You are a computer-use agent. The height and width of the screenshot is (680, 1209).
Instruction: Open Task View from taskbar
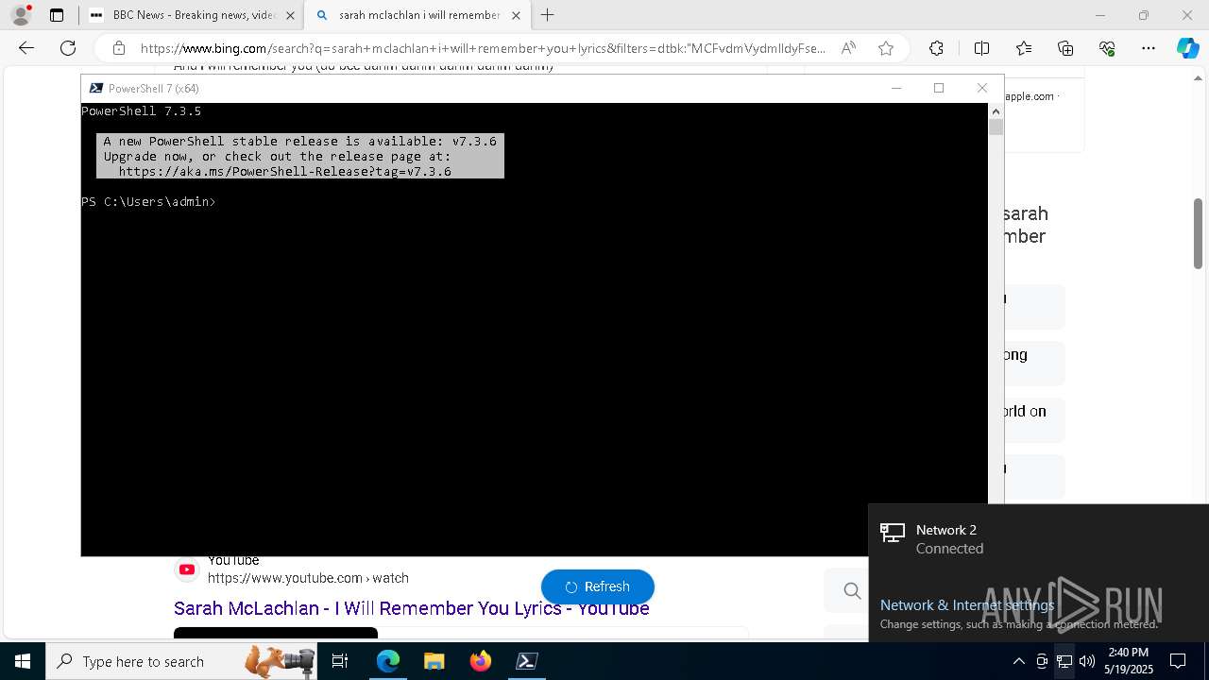tap(340, 661)
